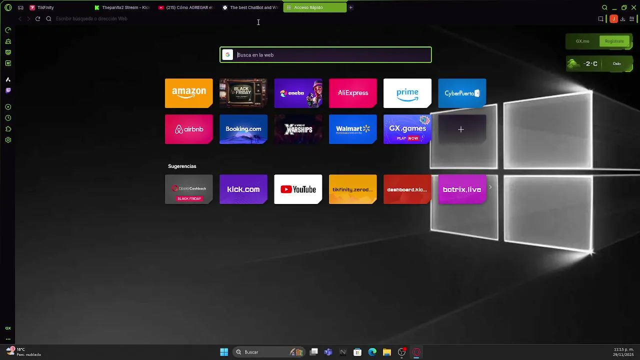640x360 pixels.
Task: Open the Eneba speed dial tile
Action: pyautogui.click(x=298, y=93)
